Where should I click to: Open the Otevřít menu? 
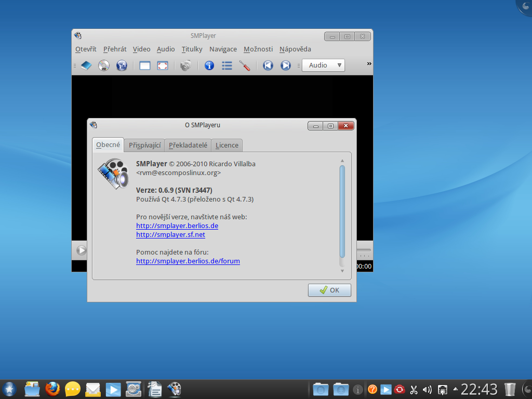pos(86,49)
